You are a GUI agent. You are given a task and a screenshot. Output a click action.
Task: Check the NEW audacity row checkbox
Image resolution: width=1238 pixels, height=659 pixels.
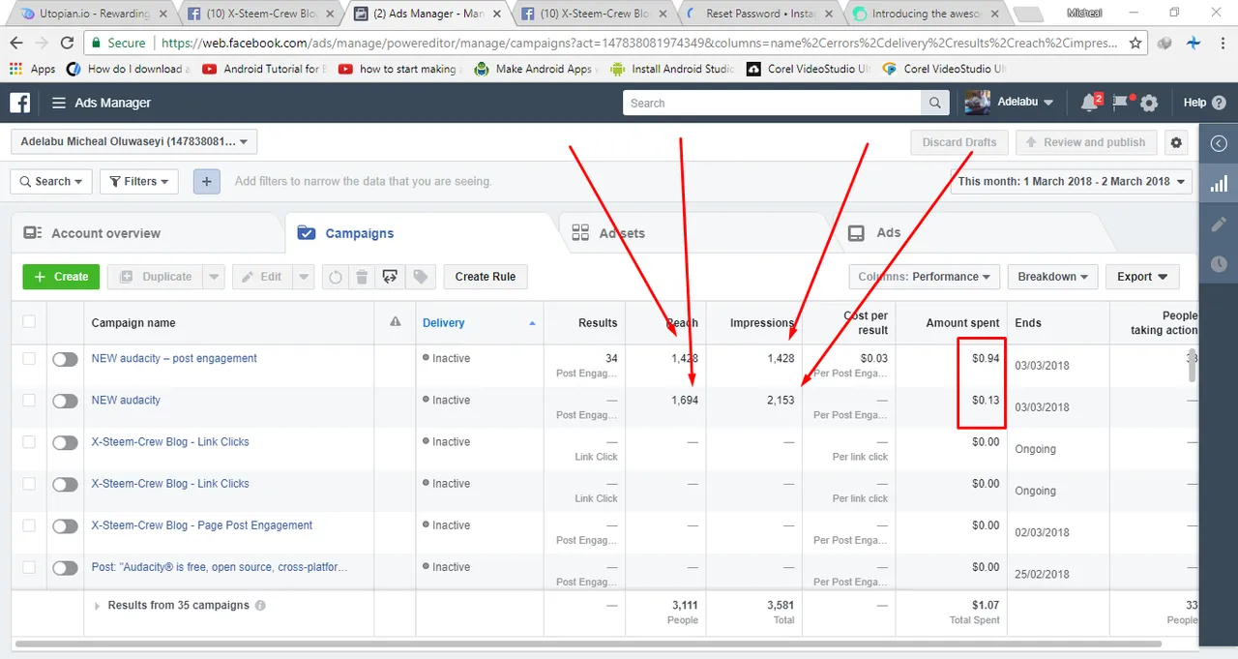point(29,400)
